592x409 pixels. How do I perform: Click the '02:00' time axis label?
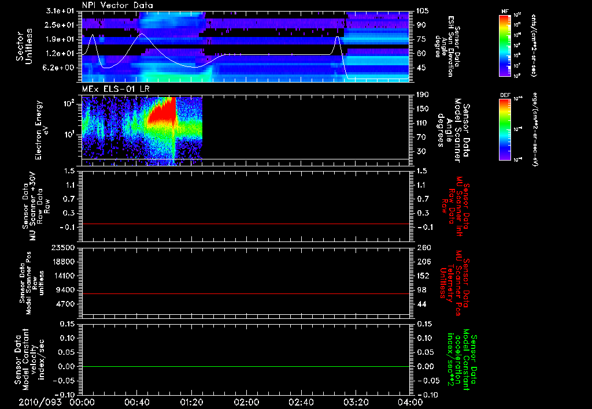(x=246, y=402)
